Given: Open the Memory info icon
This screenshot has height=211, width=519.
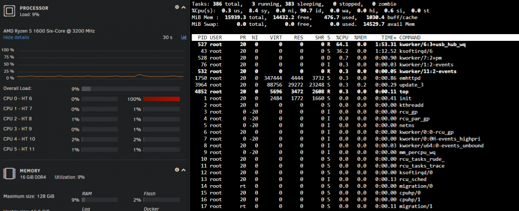Looking at the screenshot, I should coord(177,170).
